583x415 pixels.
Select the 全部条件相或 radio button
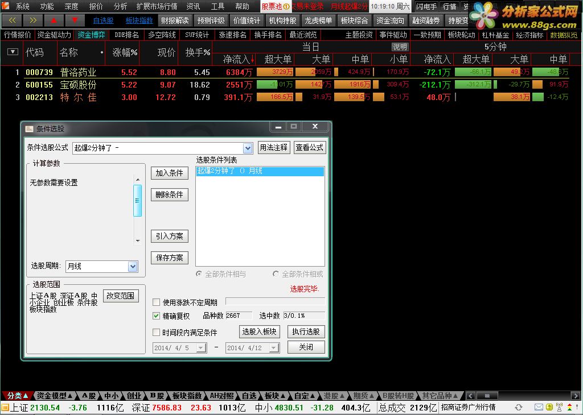point(276,274)
